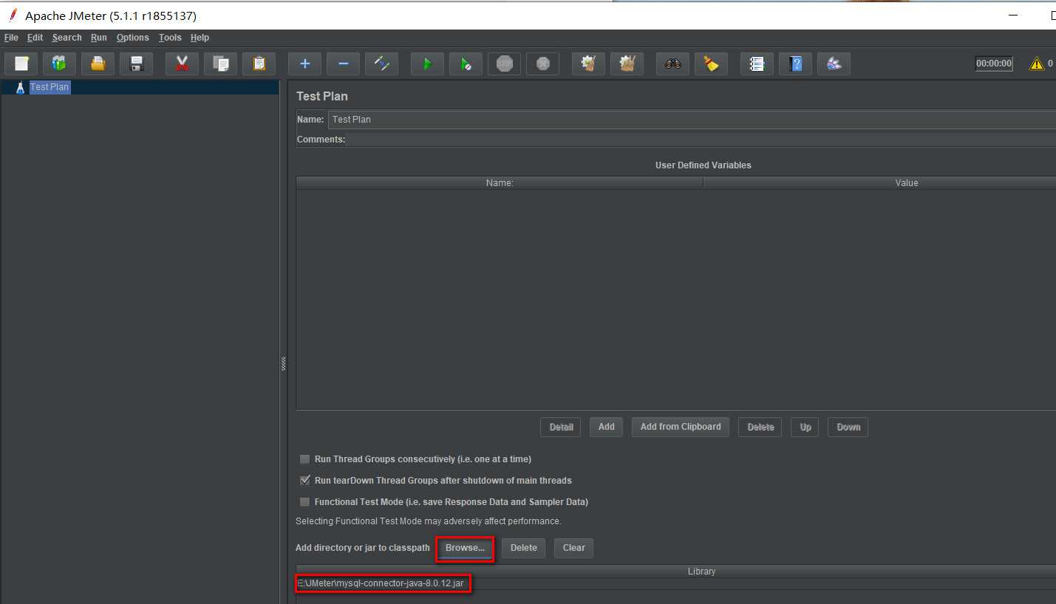Open Search with the binoculars icon
Viewport: 1056px width, 604px height.
tap(672, 64)
